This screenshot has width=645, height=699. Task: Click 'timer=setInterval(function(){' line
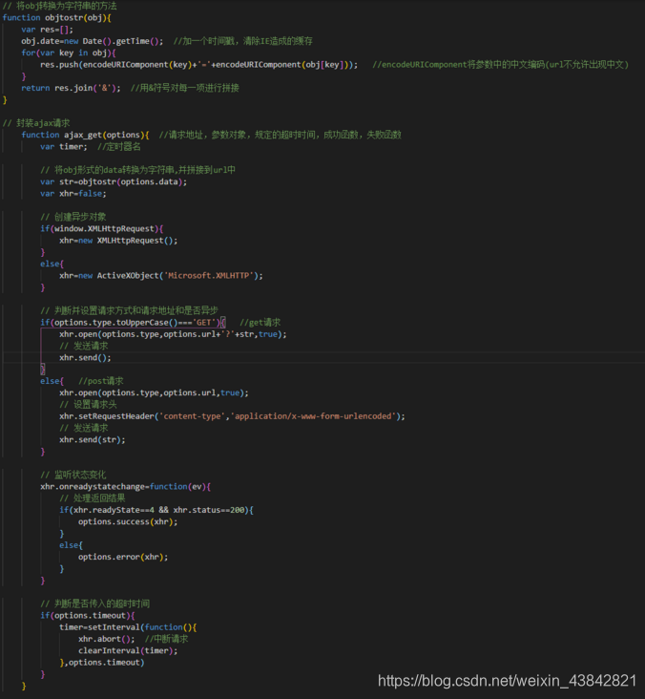[x=128, y=627]
